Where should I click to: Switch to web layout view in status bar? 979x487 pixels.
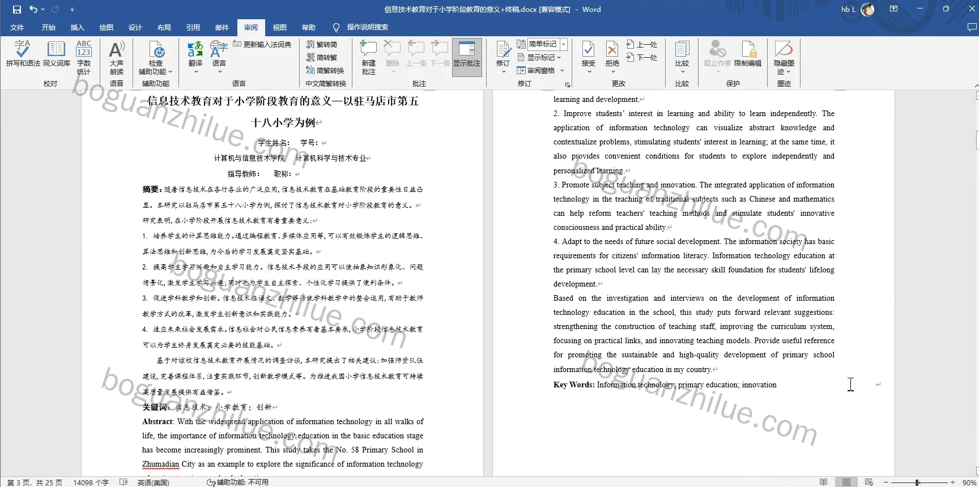pyautogui.click(x=869, y=482)
